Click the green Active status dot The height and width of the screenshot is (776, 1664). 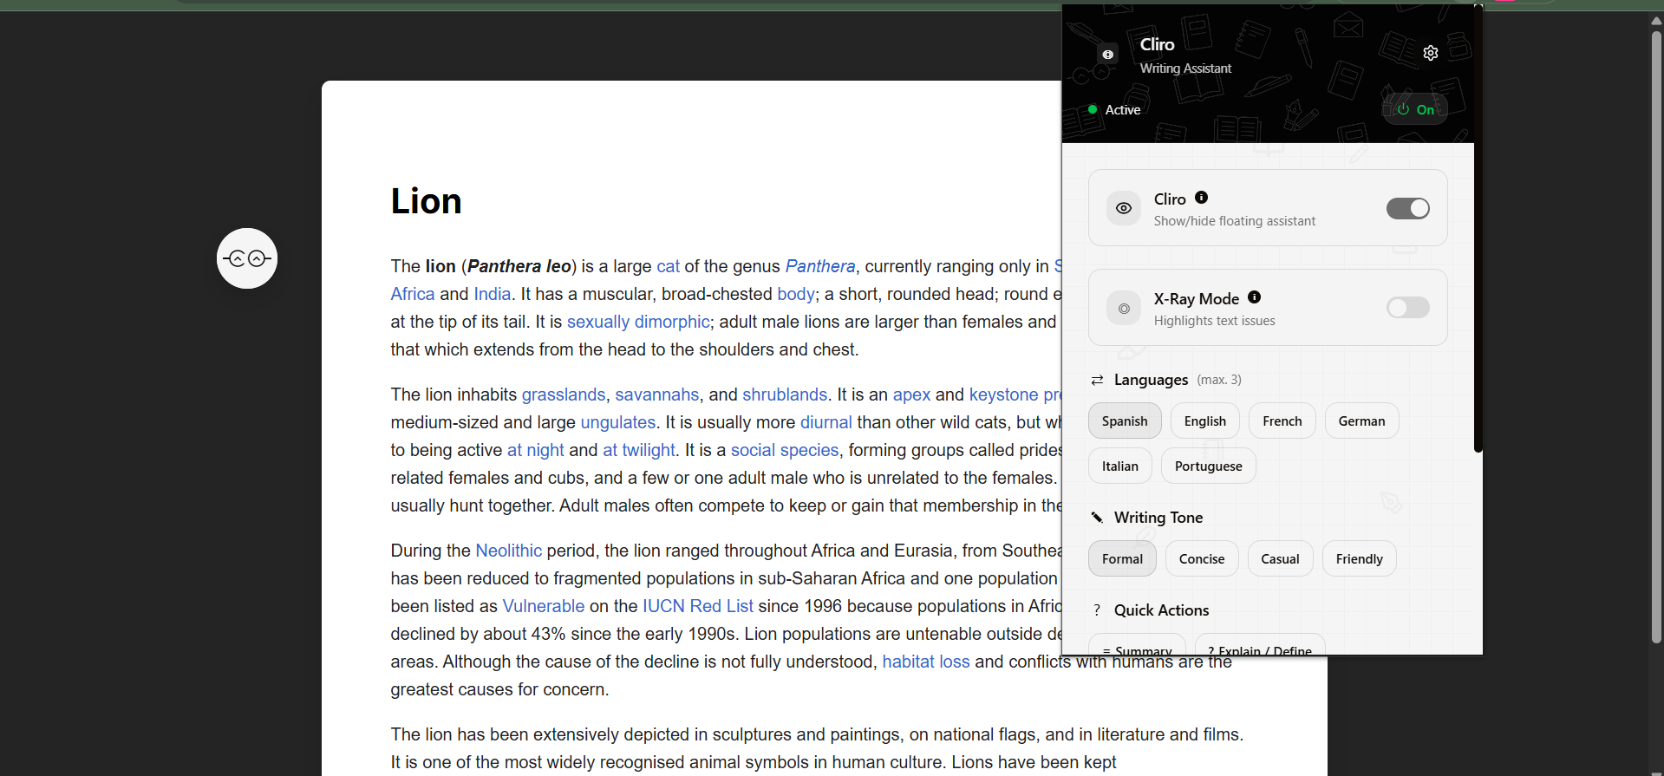point(1093,109)
